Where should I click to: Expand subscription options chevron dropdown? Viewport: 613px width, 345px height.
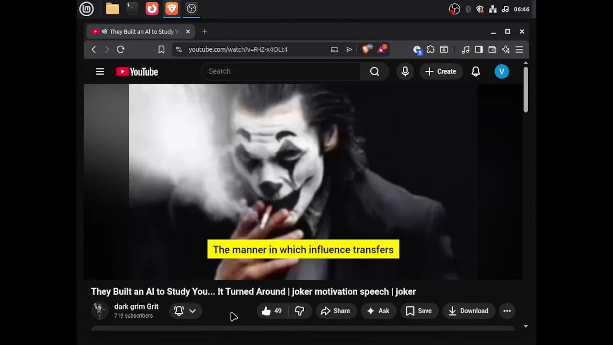pyautogui.click(x=193, y=311)
